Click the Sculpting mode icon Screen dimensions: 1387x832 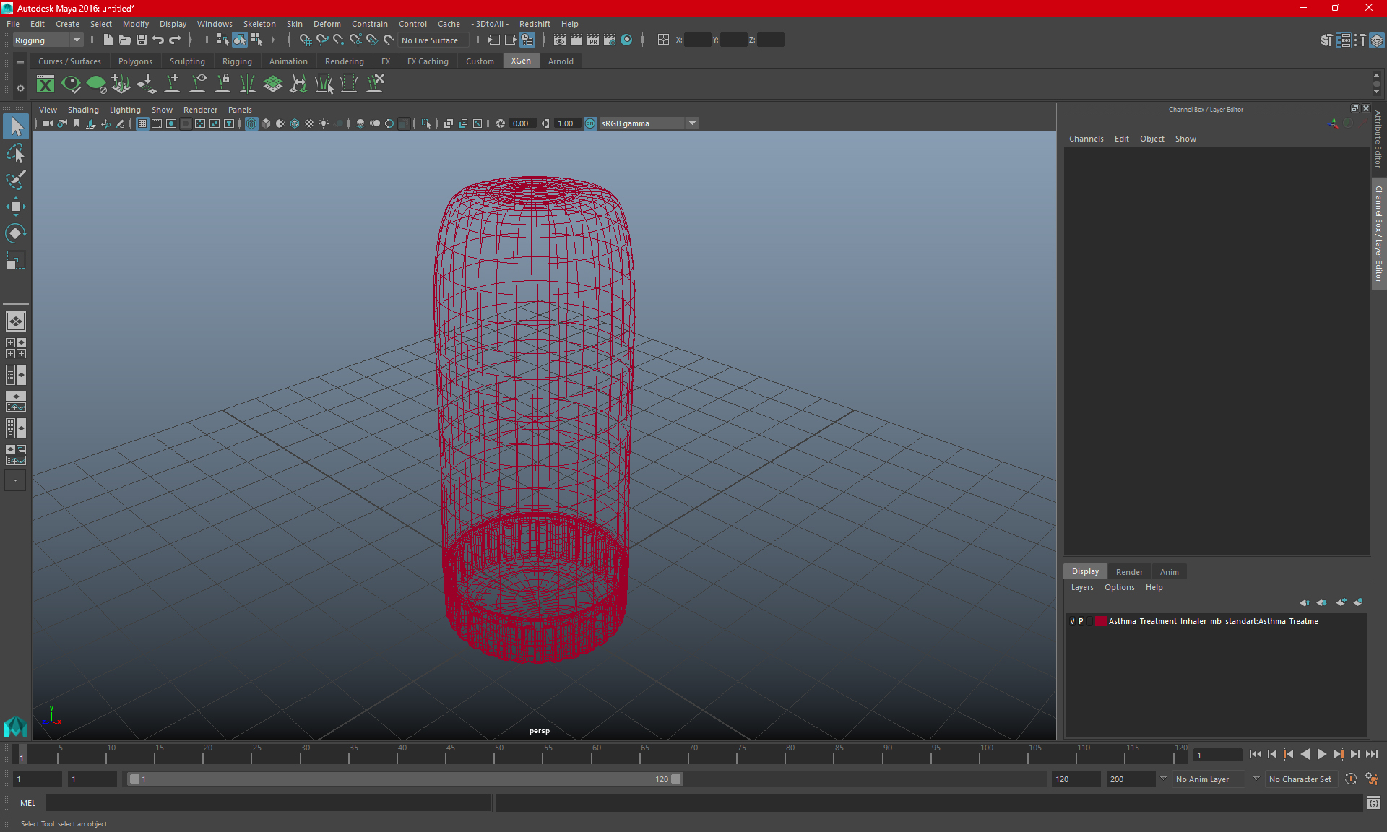tap(186, 61)
